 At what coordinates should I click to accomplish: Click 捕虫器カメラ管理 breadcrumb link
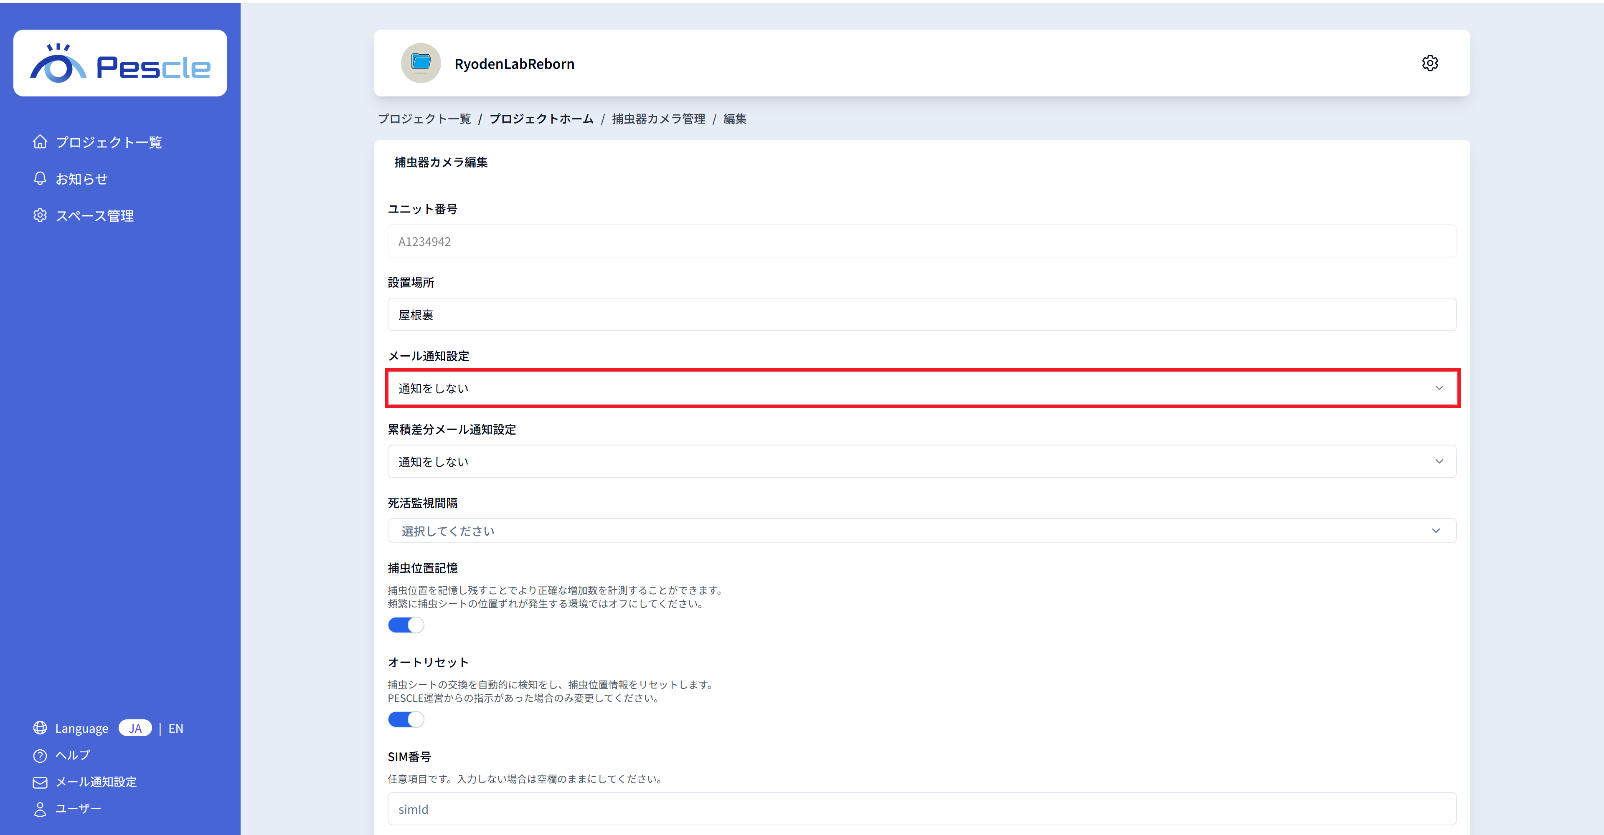pos(658,119)
